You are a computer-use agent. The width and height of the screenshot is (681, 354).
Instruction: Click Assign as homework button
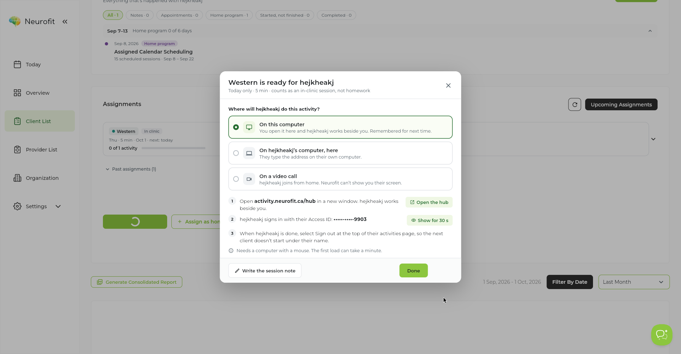[196, 222]
